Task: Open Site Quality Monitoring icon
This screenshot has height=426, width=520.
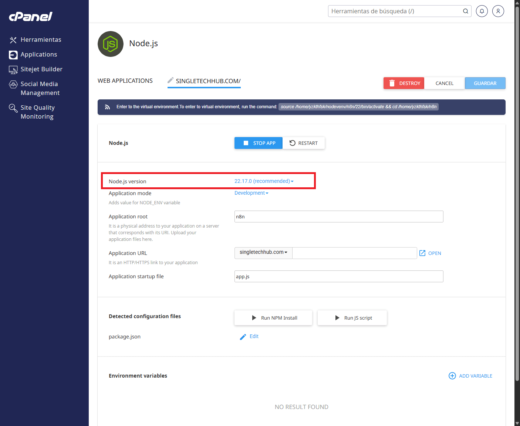Action: (x=13, y=108)
